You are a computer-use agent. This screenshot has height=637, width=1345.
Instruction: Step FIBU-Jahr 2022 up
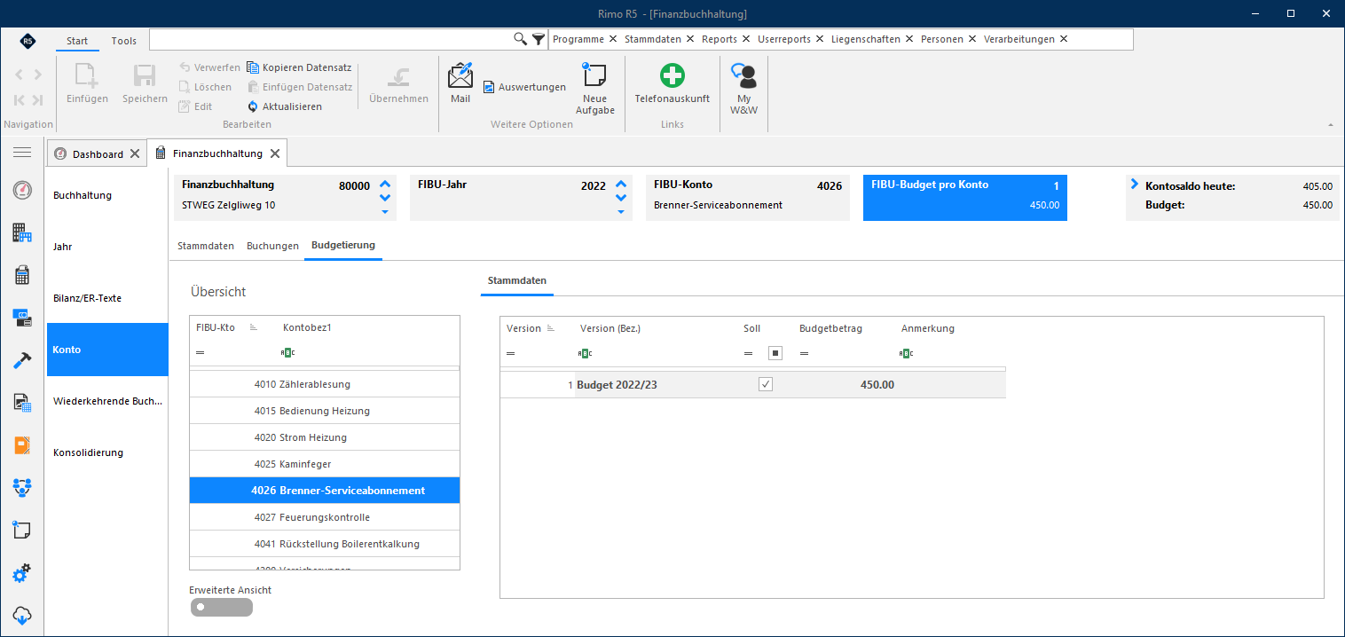tap(621, 185)
